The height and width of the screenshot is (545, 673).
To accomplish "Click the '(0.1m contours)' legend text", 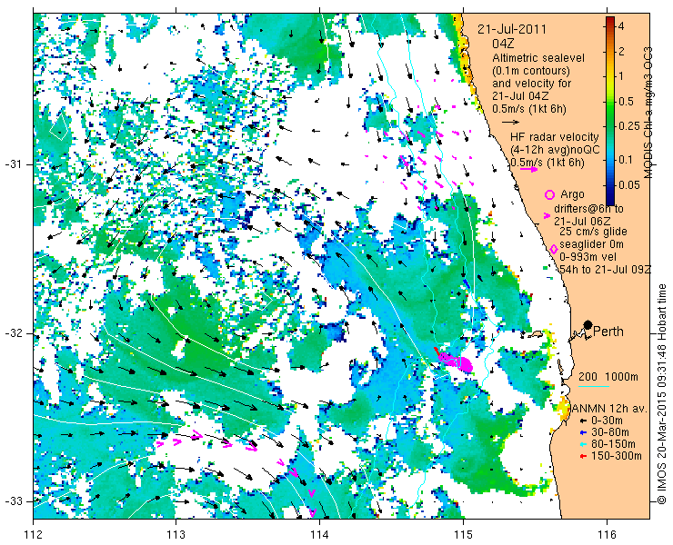I will click(x=531, y=70).
